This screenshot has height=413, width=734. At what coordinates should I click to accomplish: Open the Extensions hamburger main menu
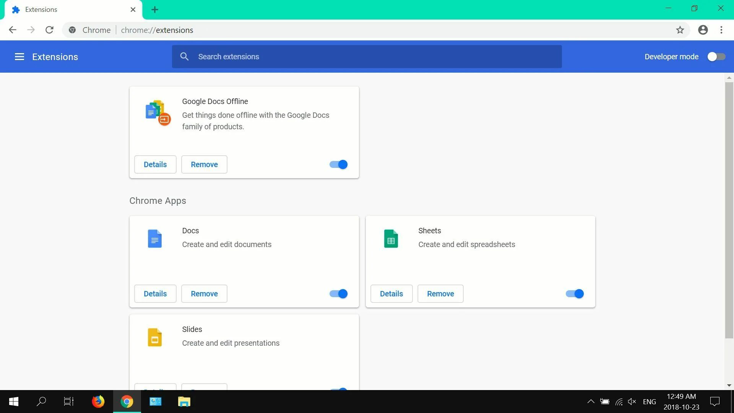tap(19, 57)
